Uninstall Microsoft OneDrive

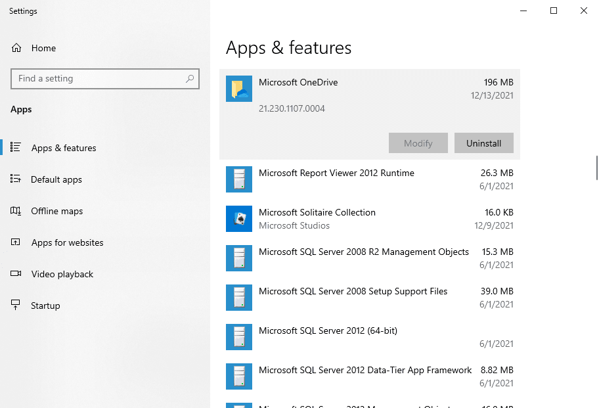point(483,143)
